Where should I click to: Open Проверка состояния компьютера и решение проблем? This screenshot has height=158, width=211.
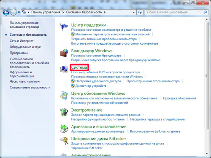point(111,30)
